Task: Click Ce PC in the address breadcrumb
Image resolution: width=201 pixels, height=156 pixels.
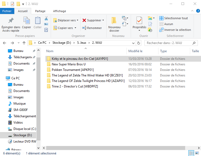Action: 42,43
